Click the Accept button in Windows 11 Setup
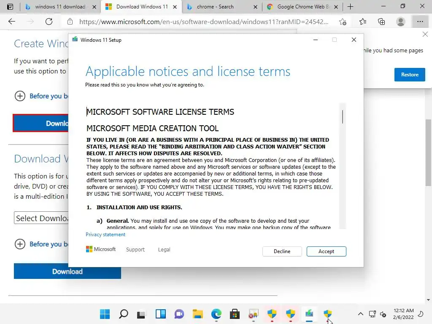The image size is (432, 324). [326, 251]
